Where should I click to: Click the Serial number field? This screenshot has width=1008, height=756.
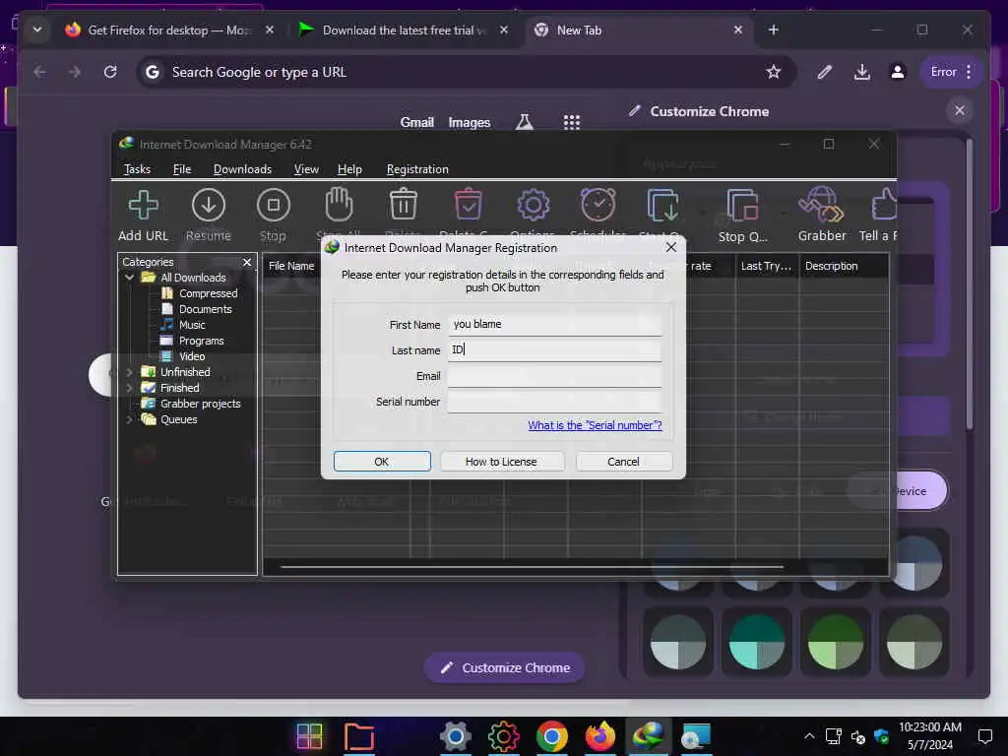(555, 402)
